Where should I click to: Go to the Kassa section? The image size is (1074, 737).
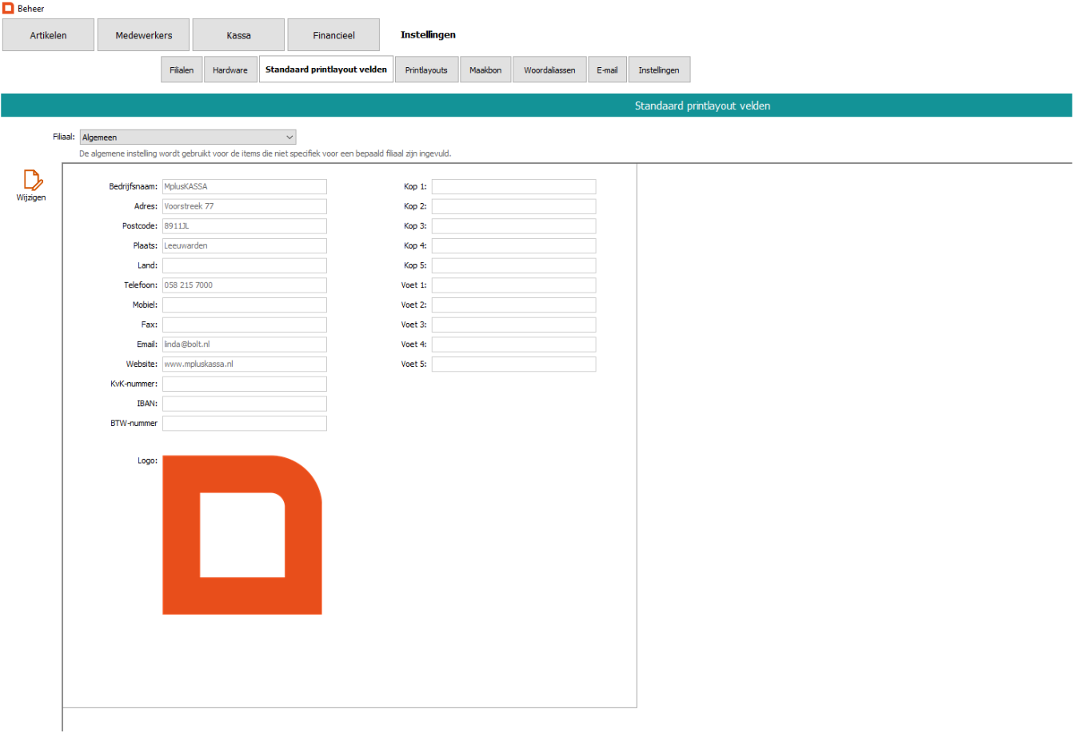click(x=238, y=35)
